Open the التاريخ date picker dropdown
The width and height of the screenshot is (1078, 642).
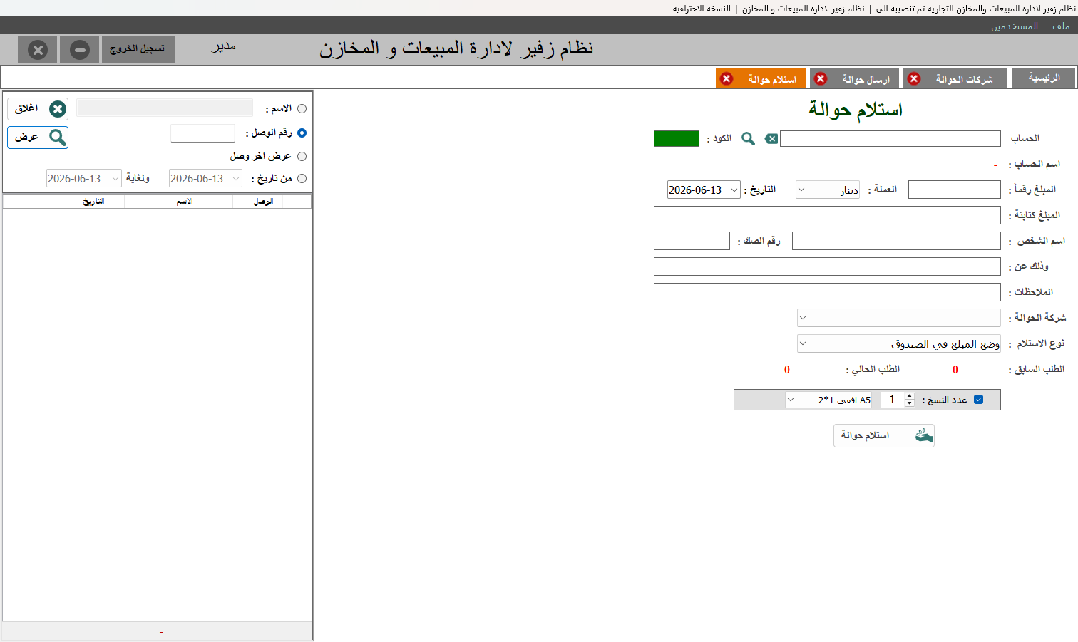pyautogui.click(x=734, y=190)
